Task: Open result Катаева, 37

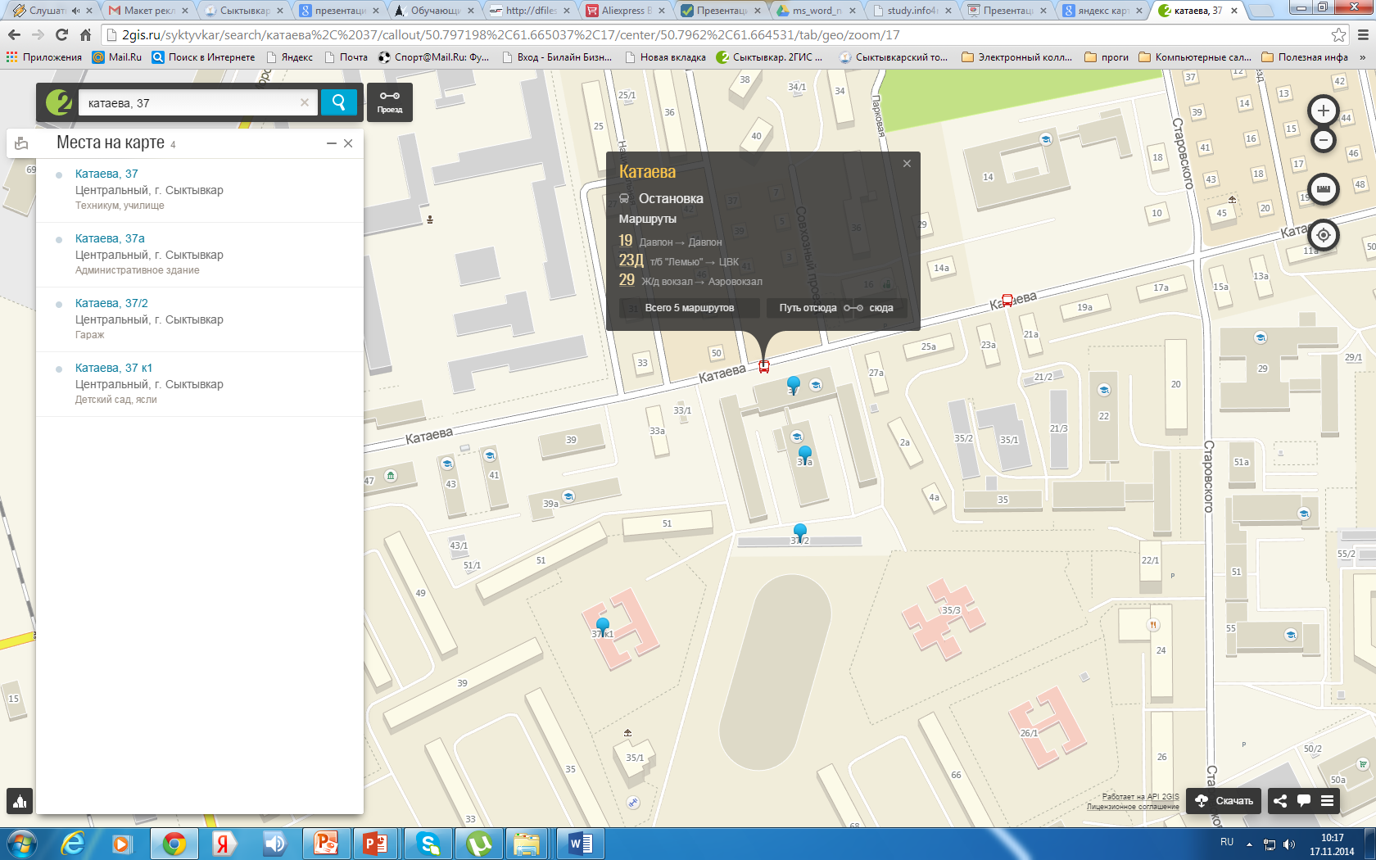Action: [x=106, y=174]
